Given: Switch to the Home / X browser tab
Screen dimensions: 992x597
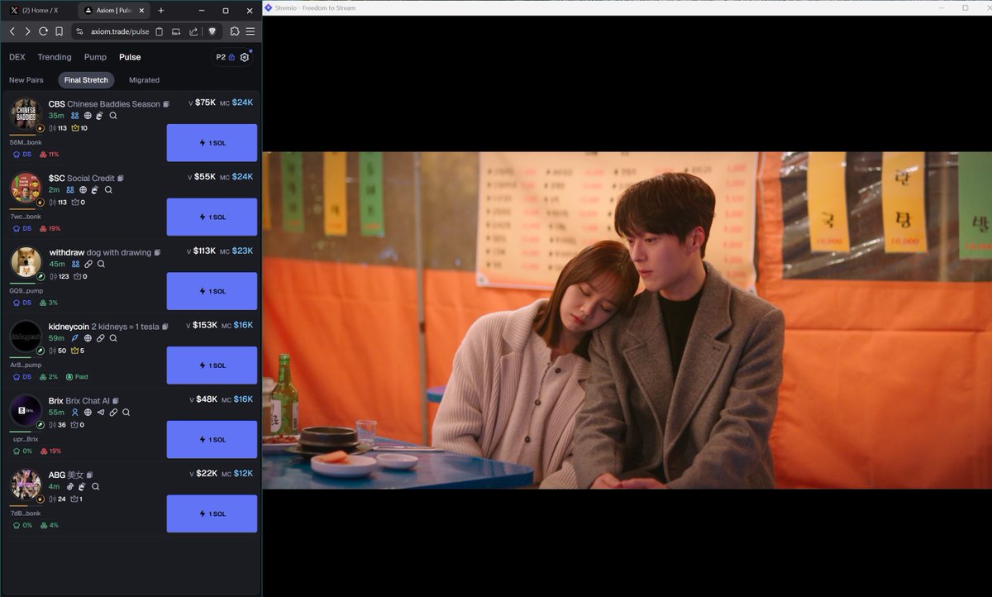Looking at the screenshot, I should pos(40,10).
